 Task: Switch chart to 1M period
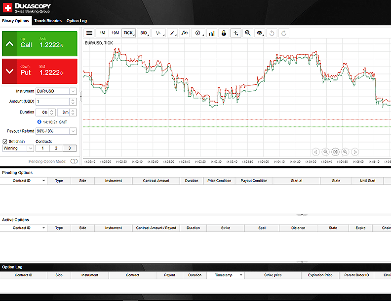click(102, 33)
